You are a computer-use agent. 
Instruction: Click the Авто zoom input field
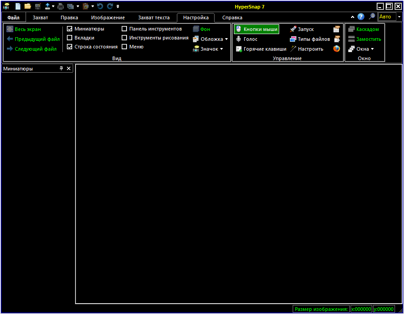(x=387, y=17)
